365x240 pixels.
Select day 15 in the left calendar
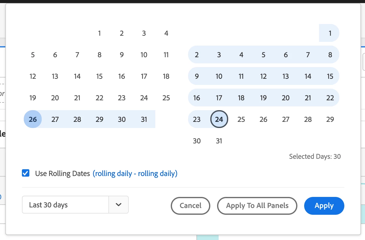point(99,76)
